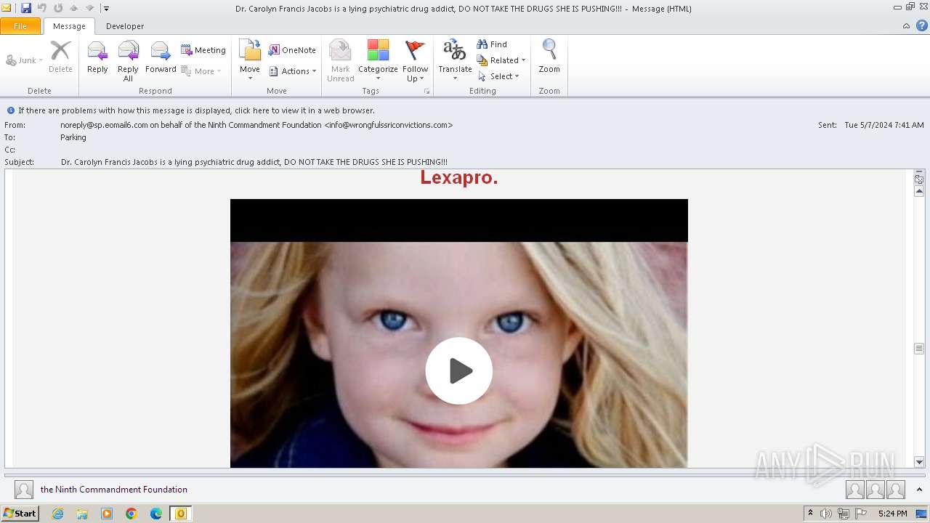Click the message scrollbar up arrow
This screenshot has height=523, width=930.
pyautogui.click(x=919, y=192)
